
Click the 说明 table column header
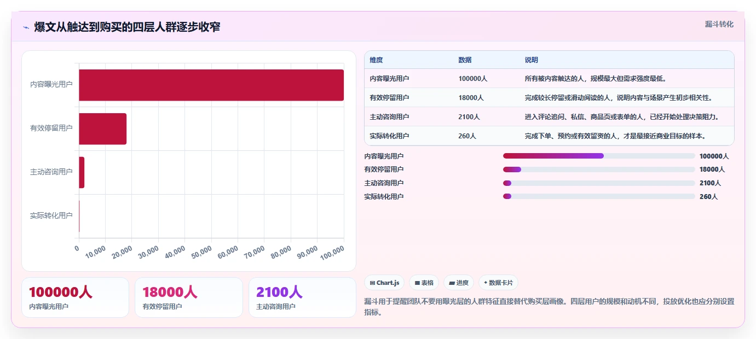(531, 60)
